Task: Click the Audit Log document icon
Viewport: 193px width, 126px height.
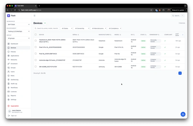Action: [x=8, y=84]
